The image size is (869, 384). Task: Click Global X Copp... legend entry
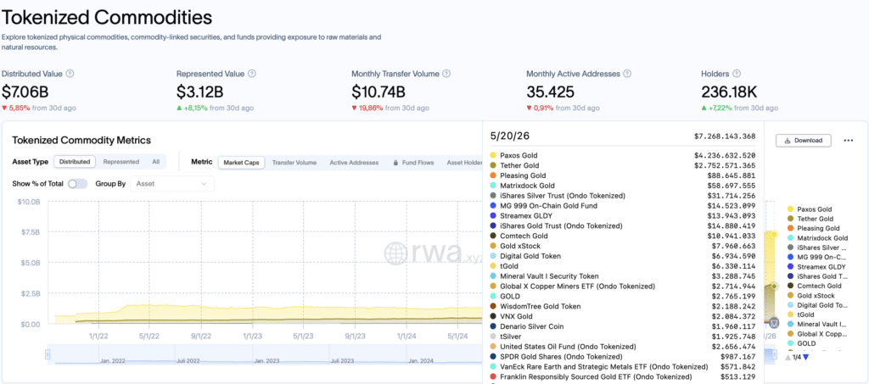tap(817, 334)
